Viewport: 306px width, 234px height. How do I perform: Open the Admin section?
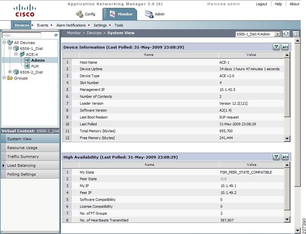(x=155, y=14)
